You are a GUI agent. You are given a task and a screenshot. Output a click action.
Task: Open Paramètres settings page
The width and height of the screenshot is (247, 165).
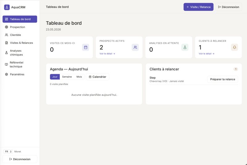click(x=20, y=74)
